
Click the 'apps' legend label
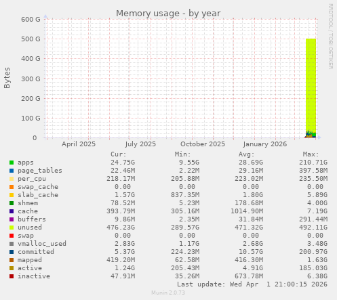[26, 163]
